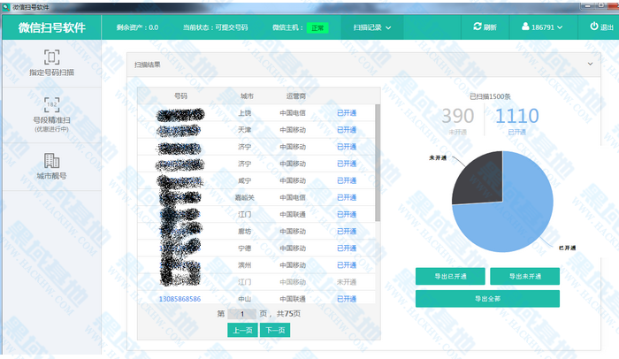The image size is (619, 359).
Task: Click the 1110 已开通 count
Action: (516, 117)
